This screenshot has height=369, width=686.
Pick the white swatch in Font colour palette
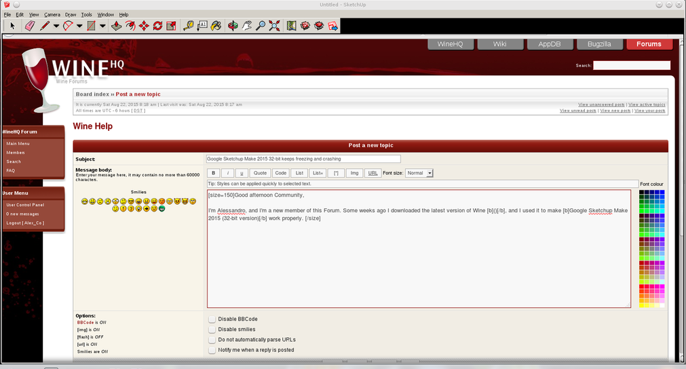pyautogui.click(x=662, y=305)
